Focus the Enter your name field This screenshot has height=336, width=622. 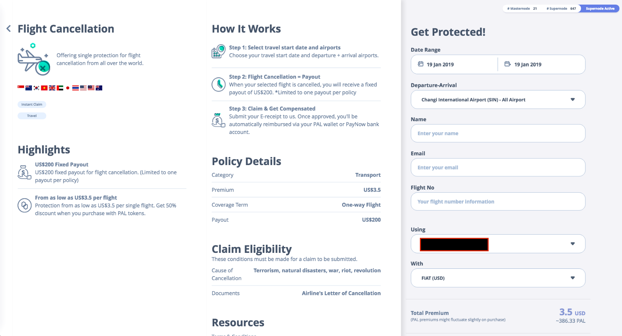498,134
